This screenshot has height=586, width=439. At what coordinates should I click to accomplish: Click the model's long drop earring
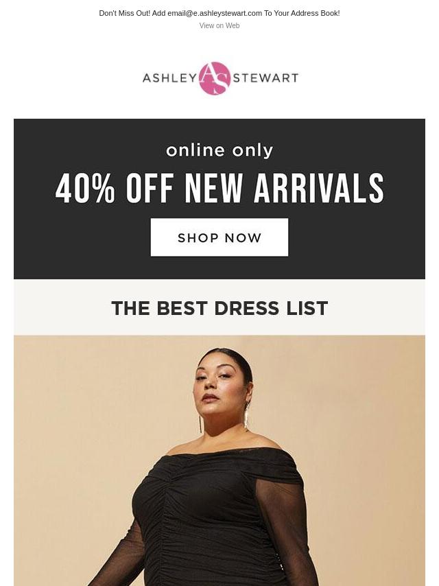(x=247, y=414)
